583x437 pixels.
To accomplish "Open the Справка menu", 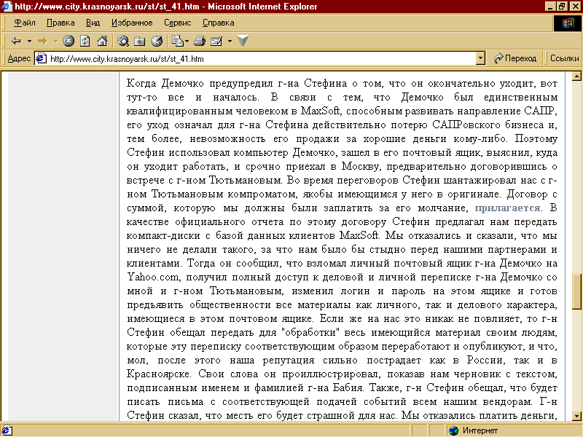I will coord(218,23).
